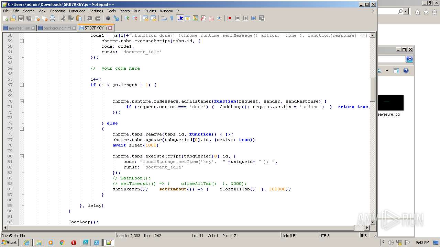The width and height of the screenshot is (440, 247).
Task: Click the INS mode indicator
Action: [x=364, y=236]
